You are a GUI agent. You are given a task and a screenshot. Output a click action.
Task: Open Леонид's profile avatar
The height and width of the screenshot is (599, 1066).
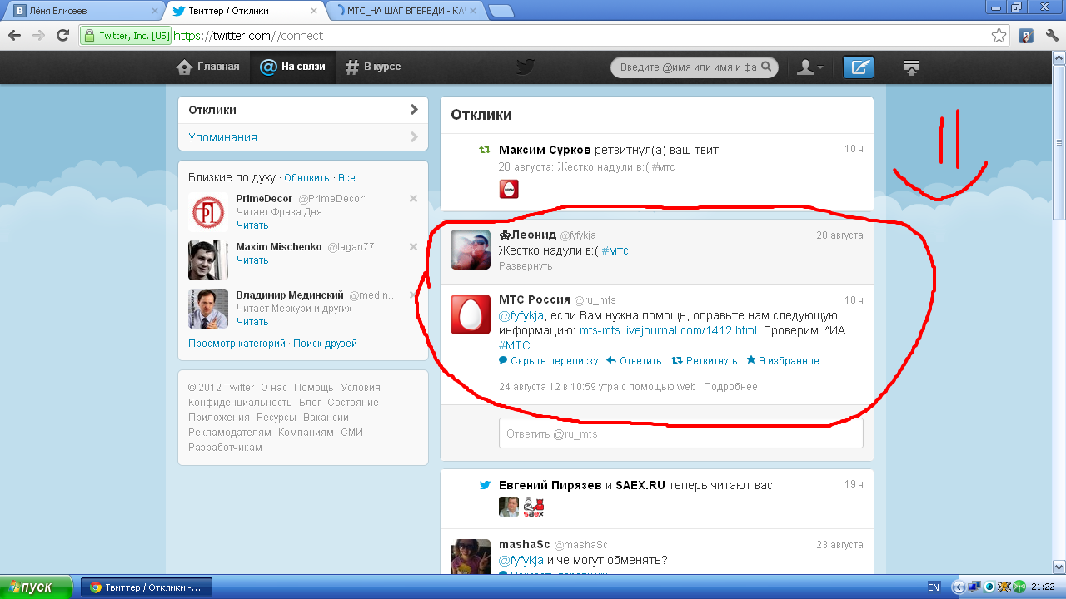pos(471,250)
